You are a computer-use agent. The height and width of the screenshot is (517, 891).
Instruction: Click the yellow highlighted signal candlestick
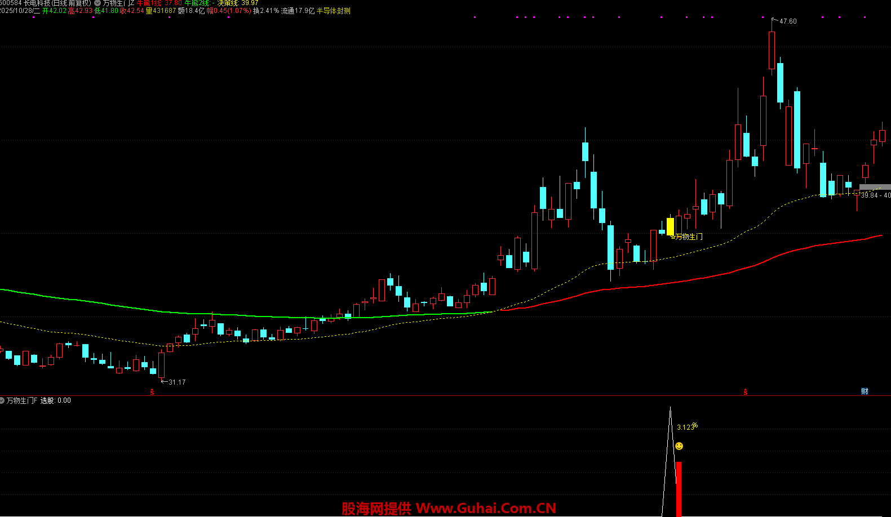(670, 226)
